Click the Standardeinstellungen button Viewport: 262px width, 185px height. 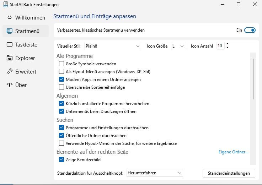pos(229,173)
